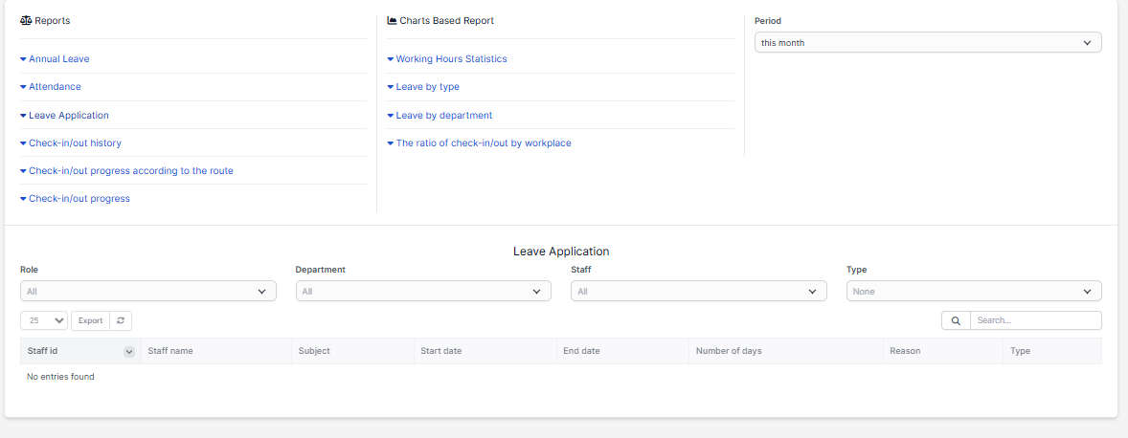1128x438 pixels.
Task: Show the Leave by type chart
Action: point(427,87)
